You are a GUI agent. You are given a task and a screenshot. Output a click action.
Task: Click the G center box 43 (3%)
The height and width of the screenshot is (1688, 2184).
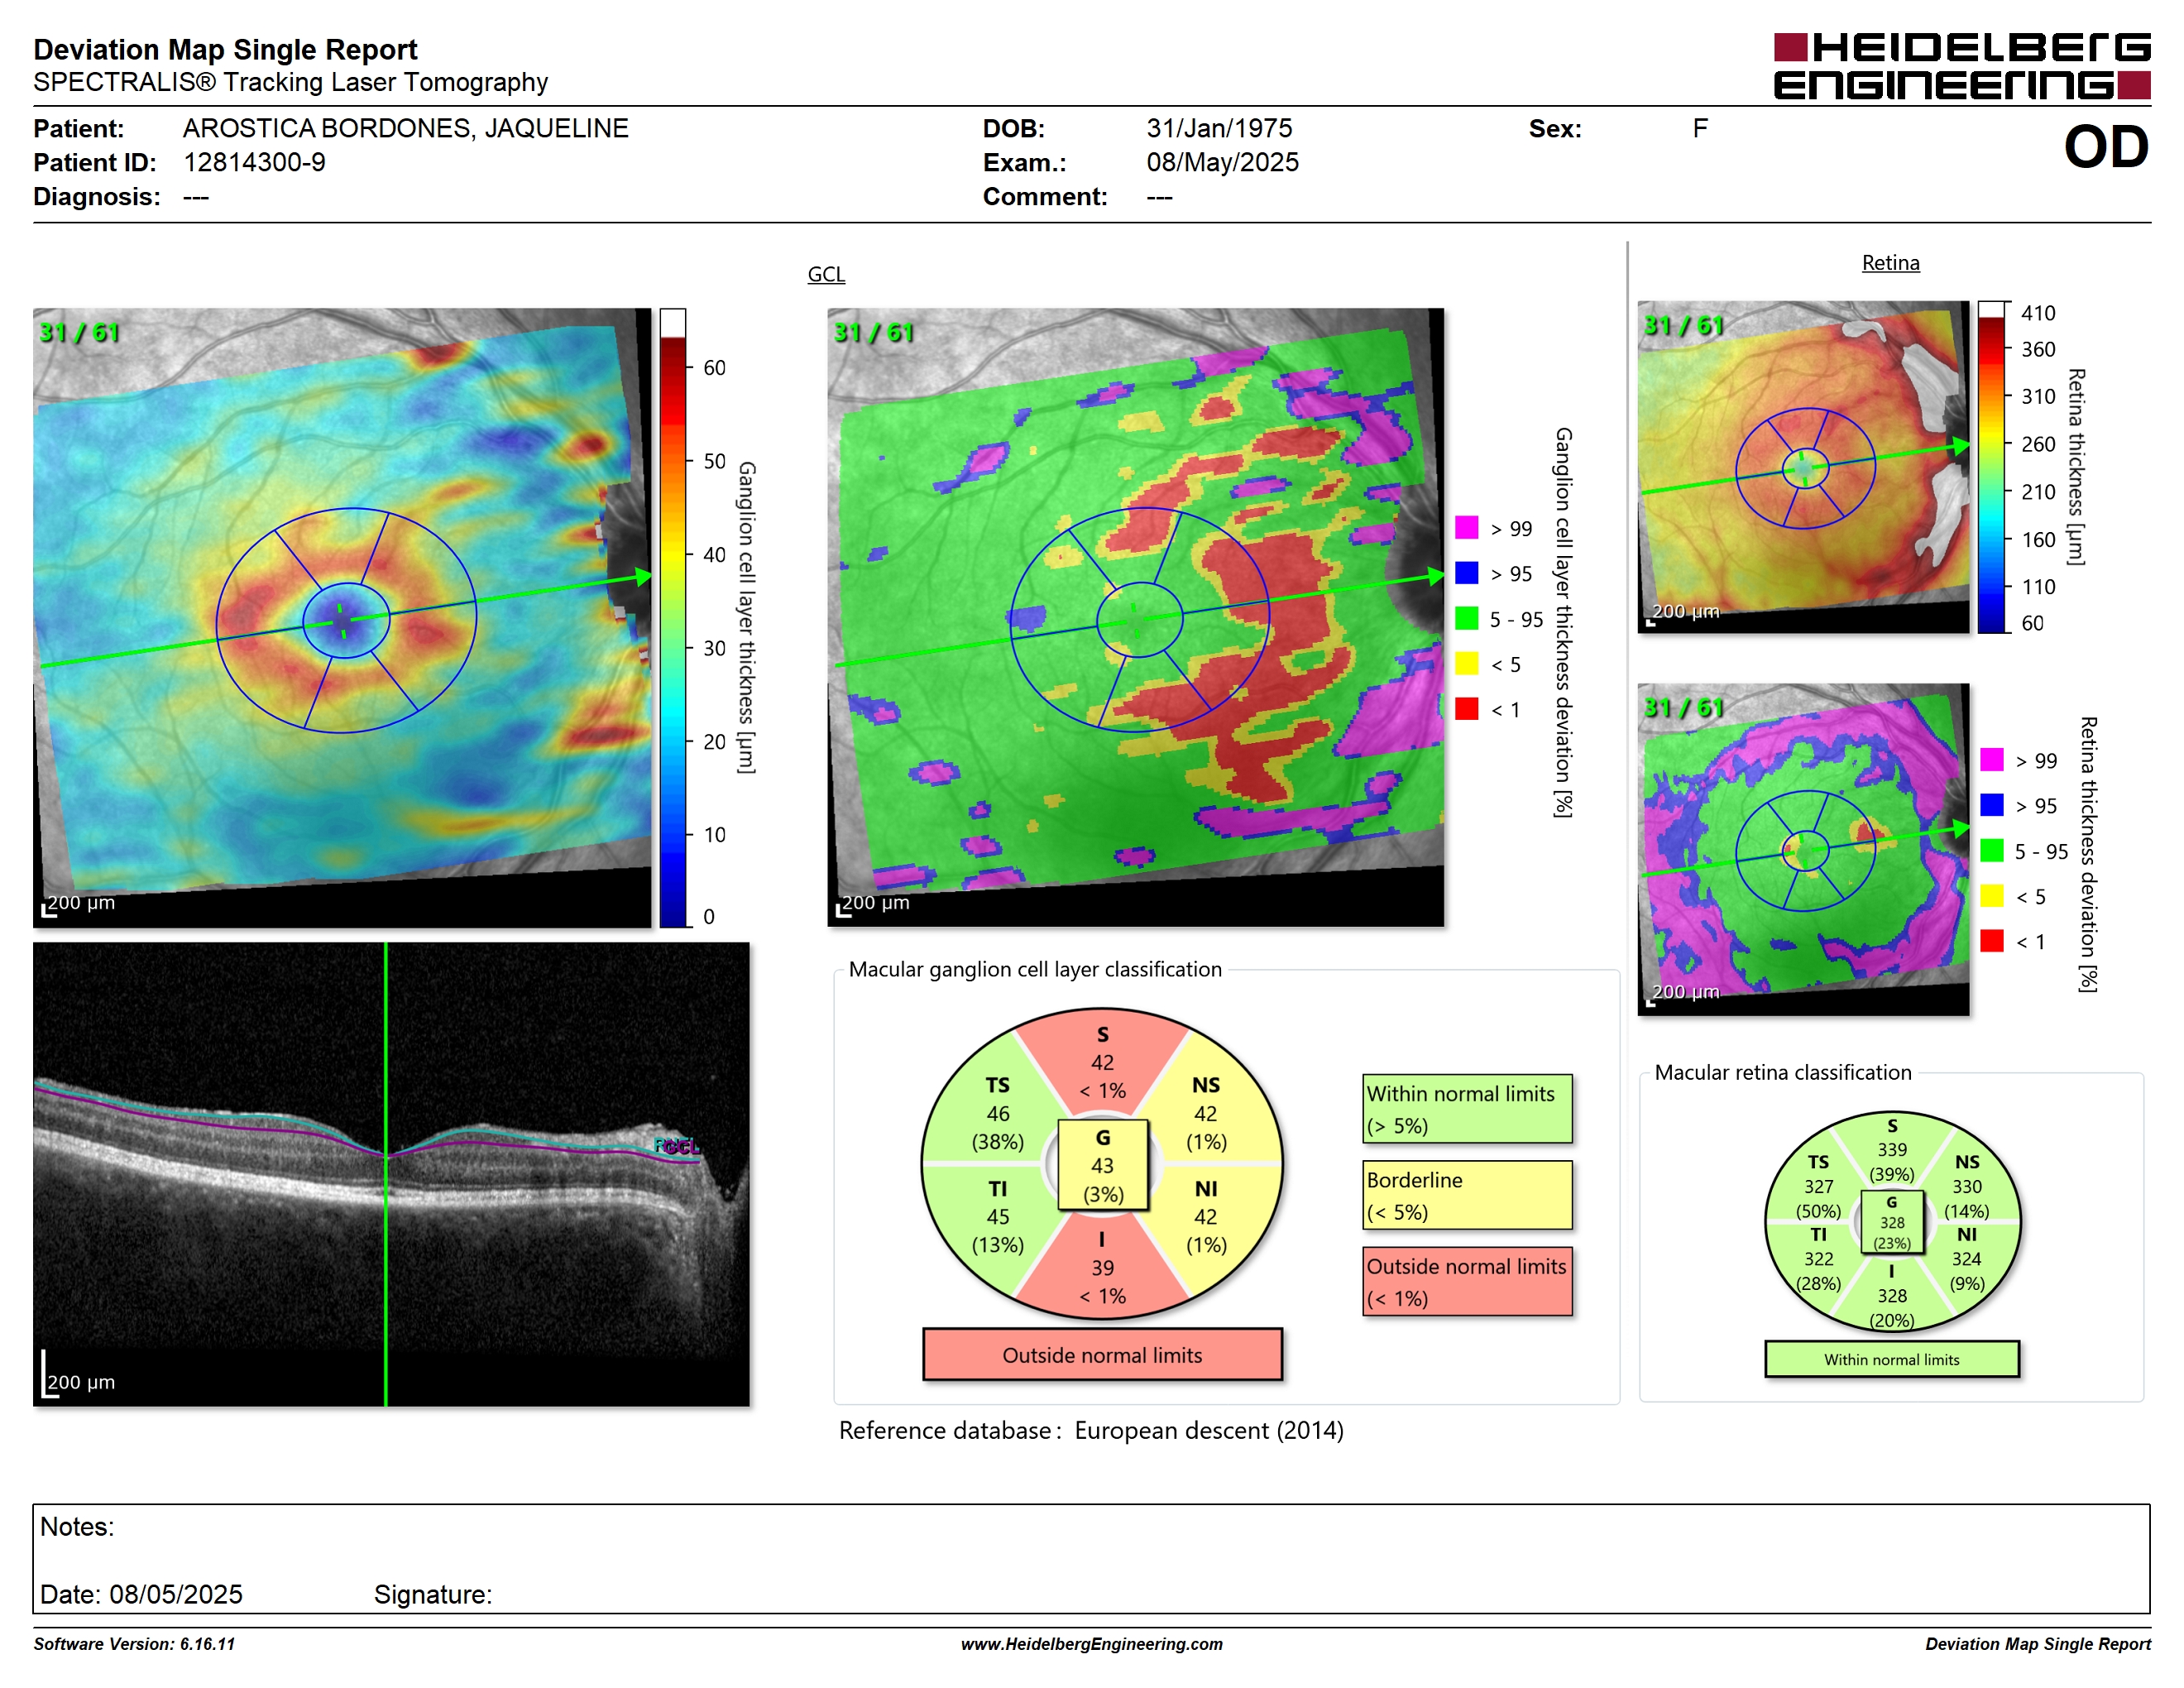point(1103,1166)
